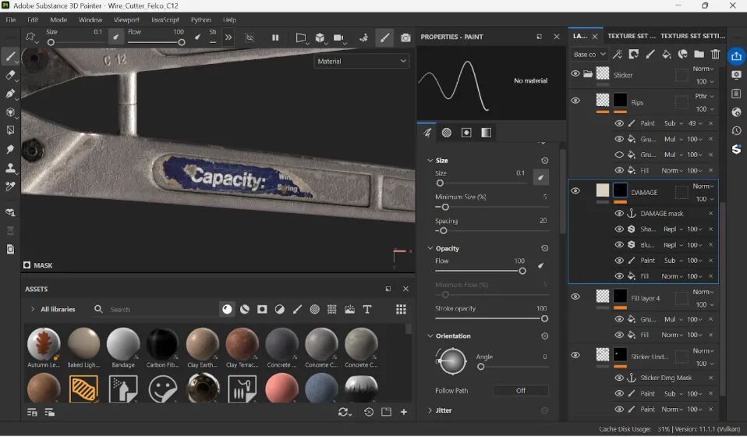Add a paint layer with brush icon
Image resolution: width=747 pixels, height=437 pixels.
pos(650,55)
